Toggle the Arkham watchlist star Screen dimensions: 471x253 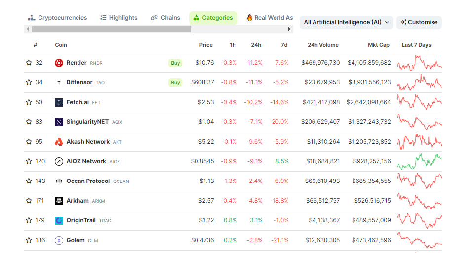pos(29,201)
